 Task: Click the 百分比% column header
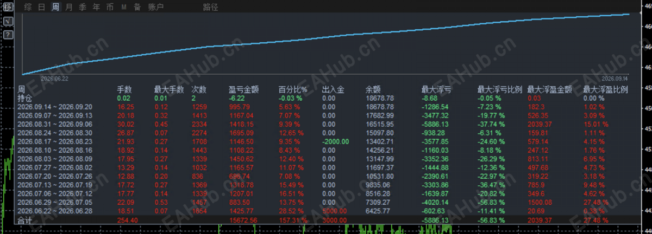coord(293,90)
